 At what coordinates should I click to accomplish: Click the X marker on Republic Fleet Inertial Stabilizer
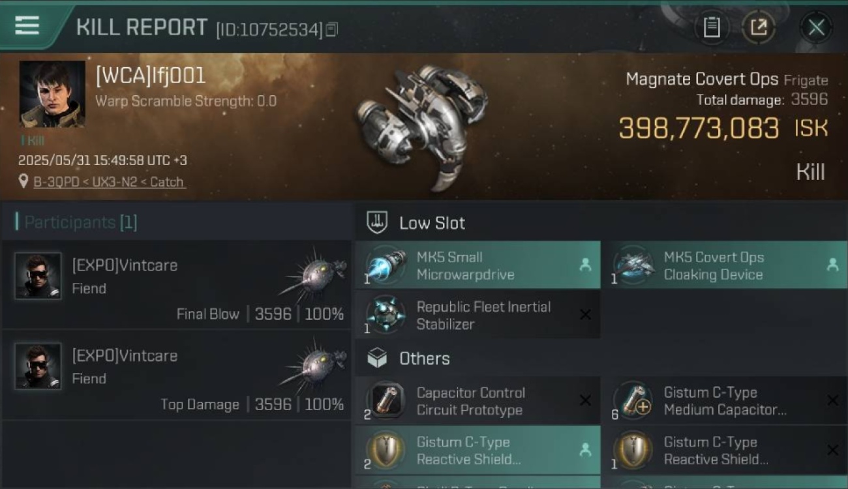[x=585, y=315]
